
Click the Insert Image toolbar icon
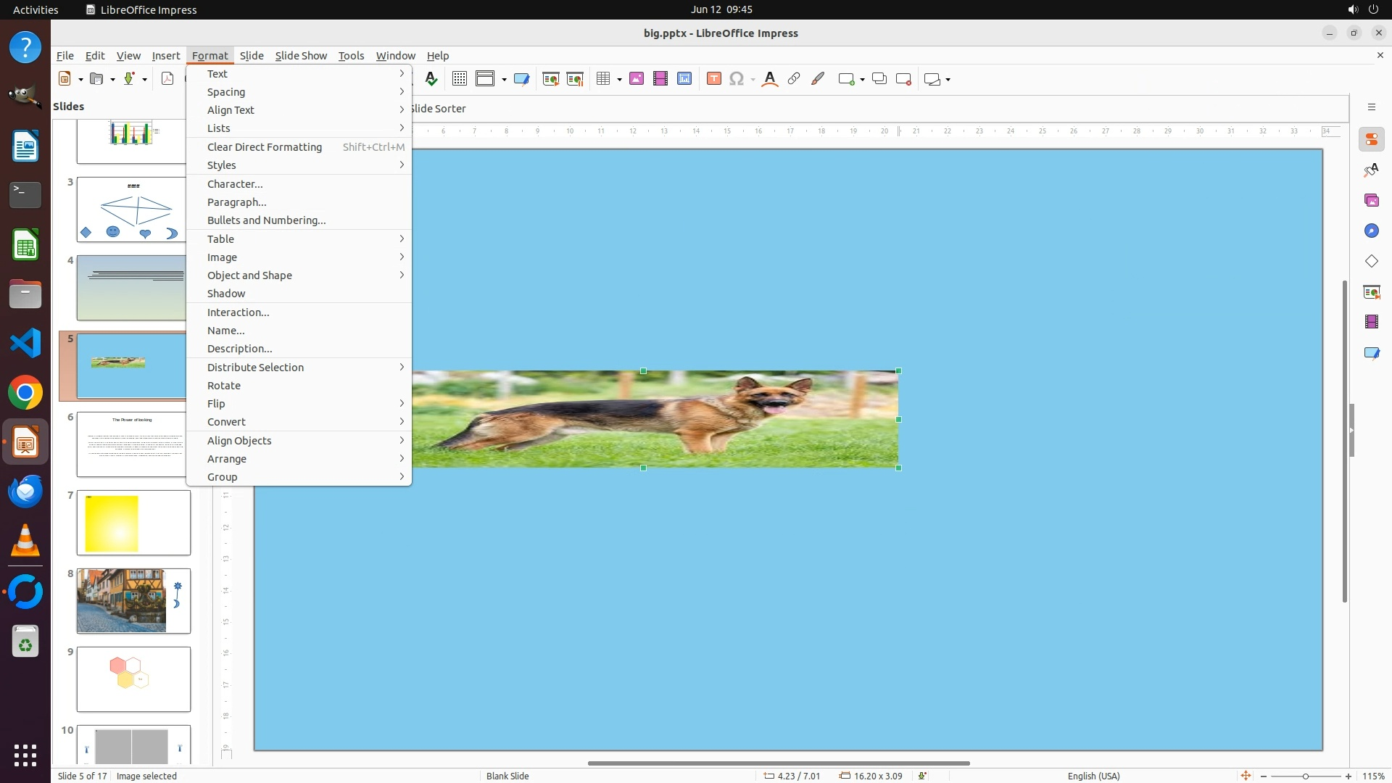point(637,79)
